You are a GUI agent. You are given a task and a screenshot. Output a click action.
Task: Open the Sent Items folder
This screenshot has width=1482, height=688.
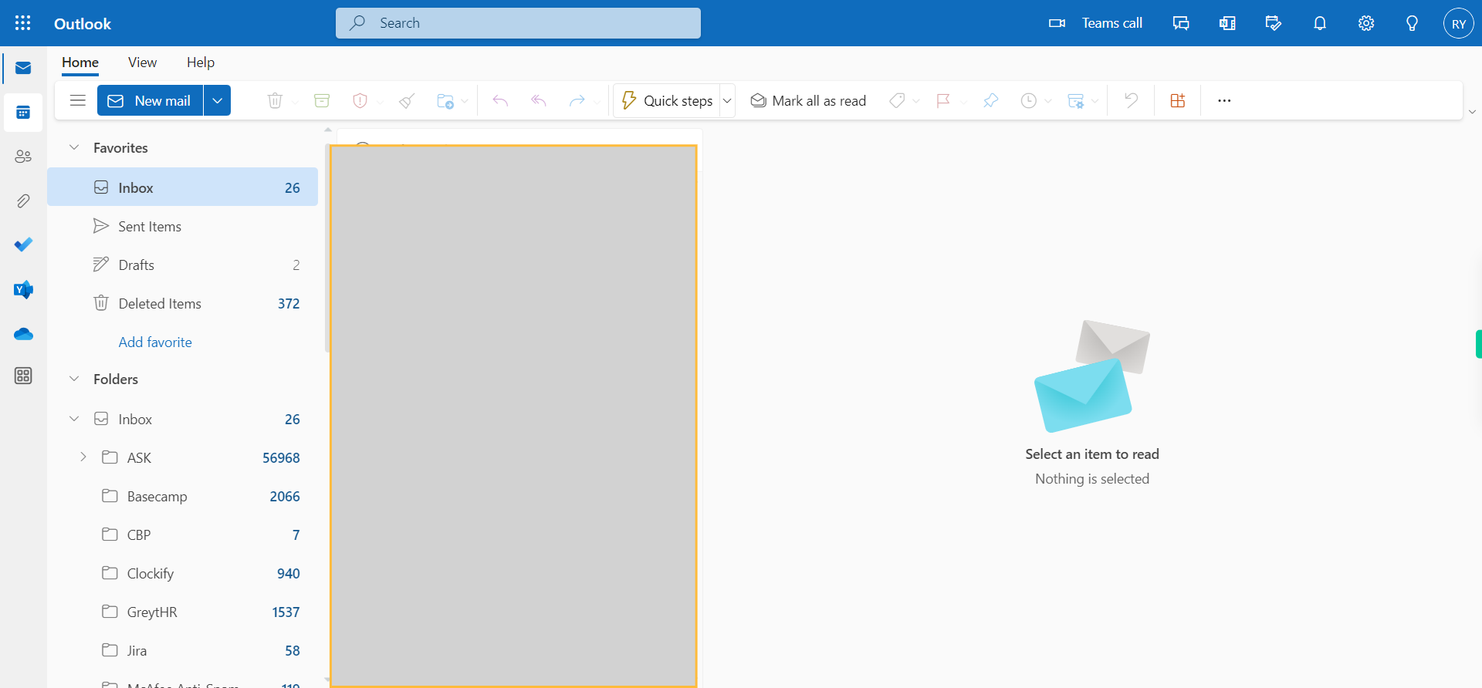tap(183, 226)
